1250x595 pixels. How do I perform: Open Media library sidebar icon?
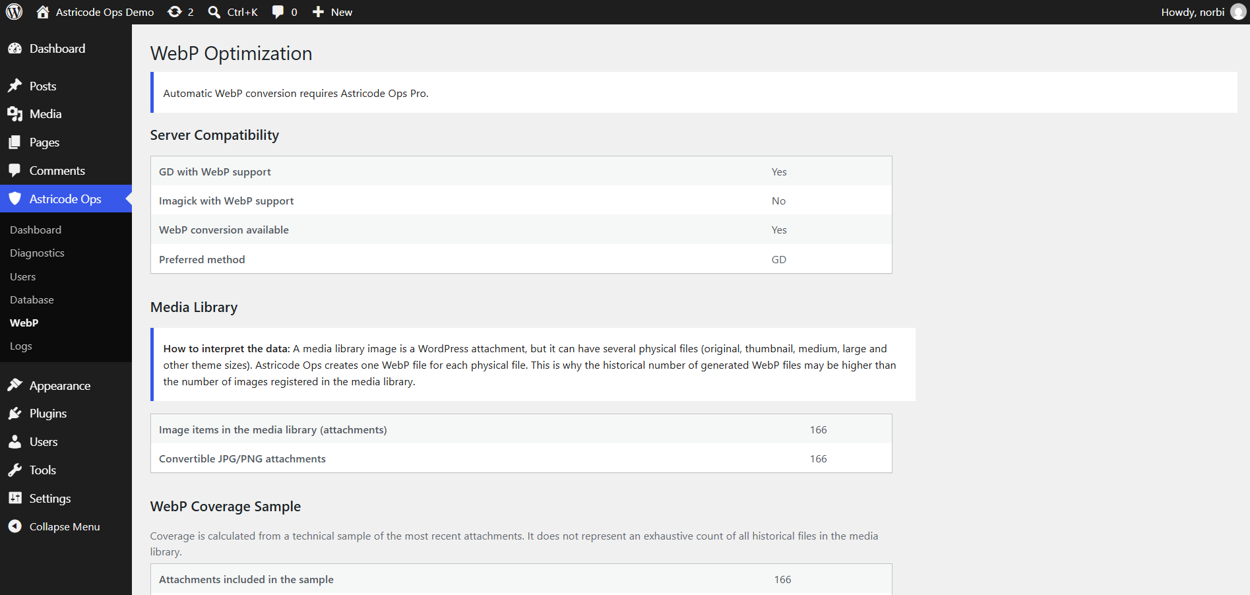point(15,114)
